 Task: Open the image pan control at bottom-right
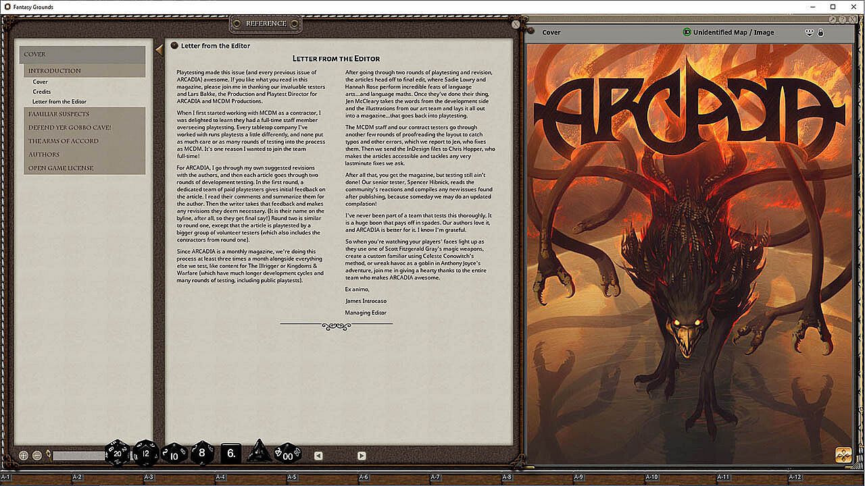[x=843, y=455]
